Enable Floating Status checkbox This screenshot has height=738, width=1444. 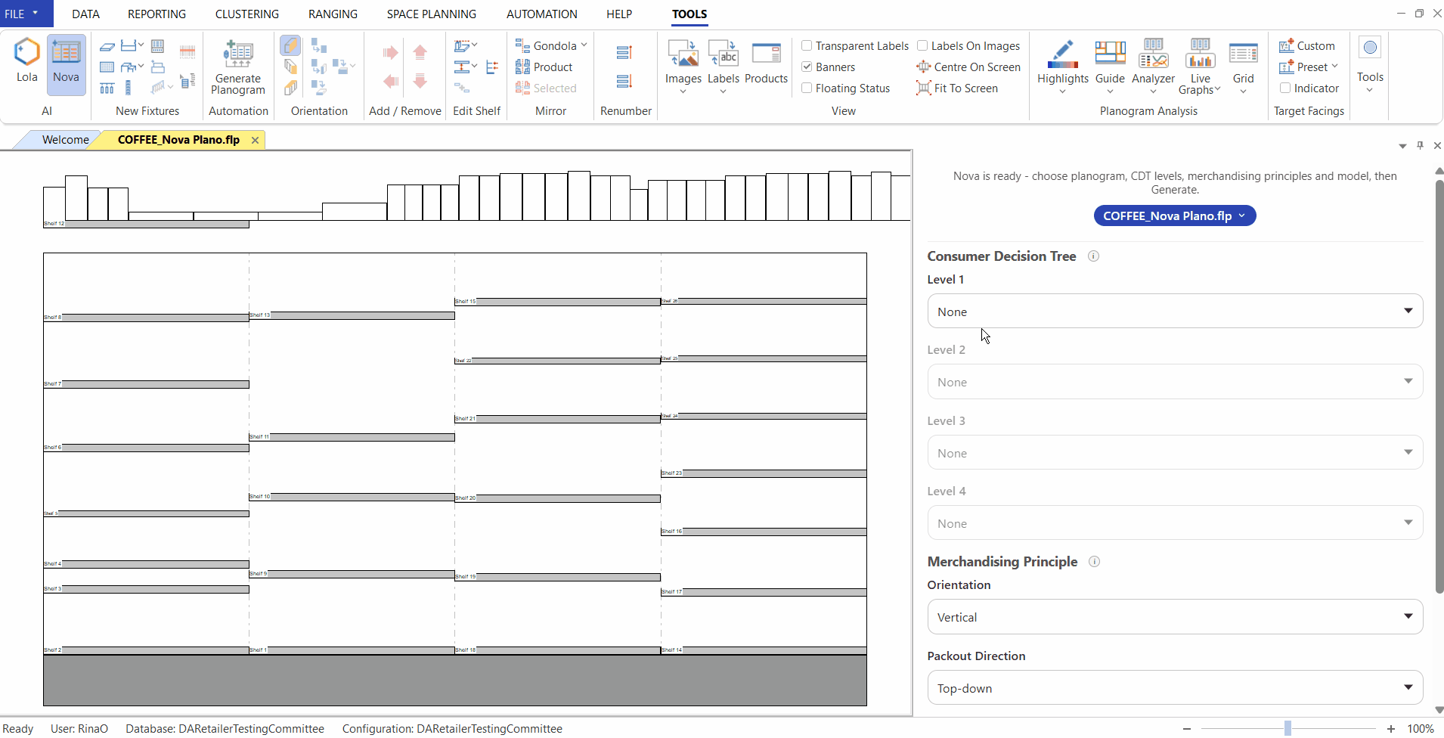click(807, 88)
